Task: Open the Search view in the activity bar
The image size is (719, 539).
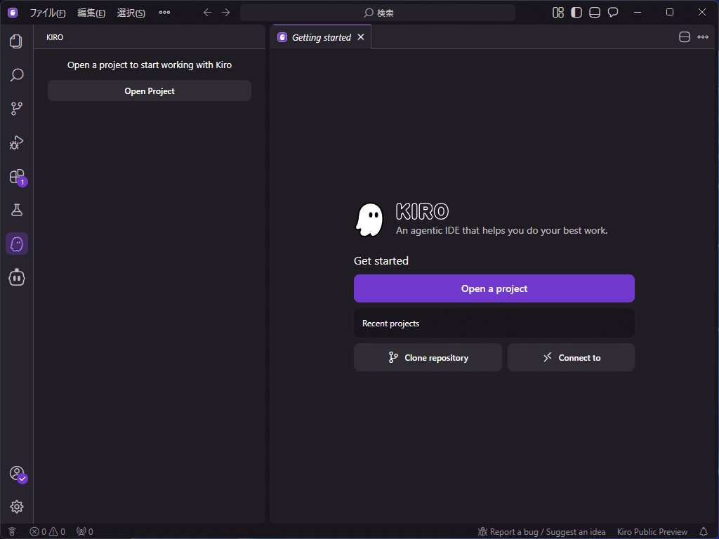Action: 17,74
